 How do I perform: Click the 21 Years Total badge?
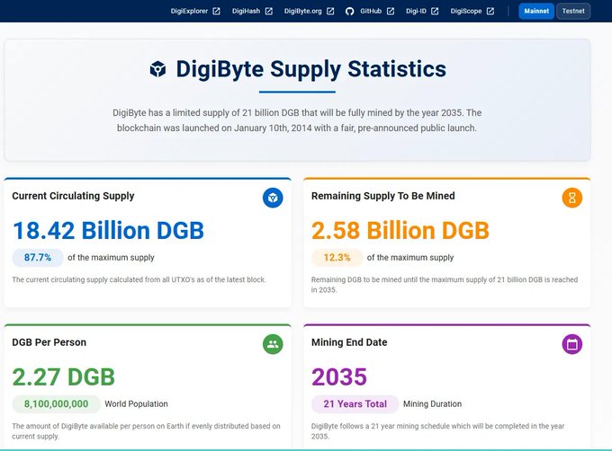(355, 404)
